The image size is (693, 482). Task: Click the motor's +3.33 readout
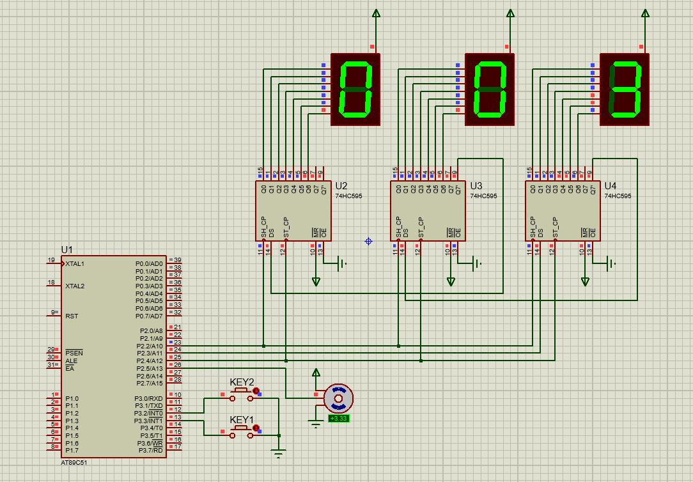point(339,418)
